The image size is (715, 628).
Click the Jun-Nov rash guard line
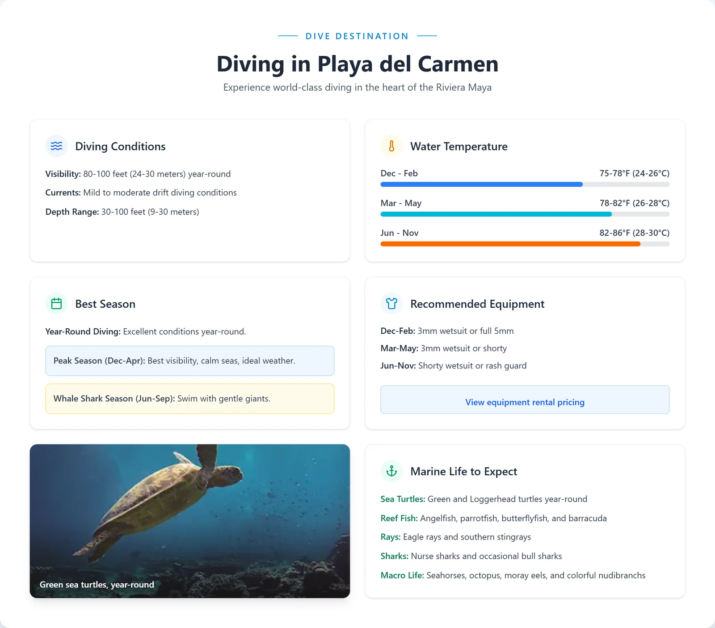click(x=454, y=366)
